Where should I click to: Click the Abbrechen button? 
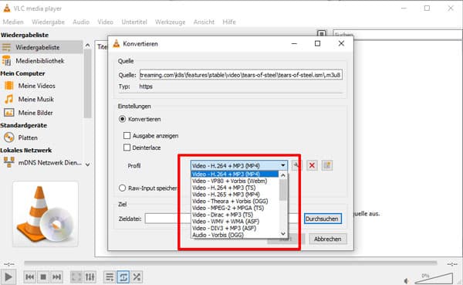point(328,239)
